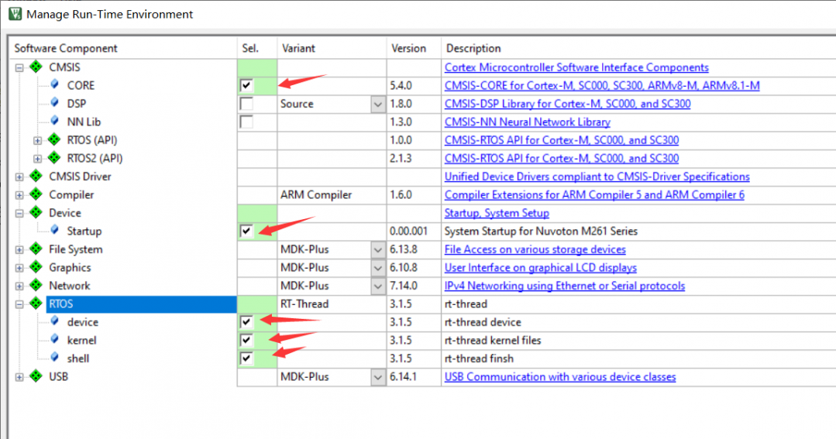The height and width of the screenshot is (439, 836).
Task: Click the green diamond icon beside Compiler
Action: (36, 194)
